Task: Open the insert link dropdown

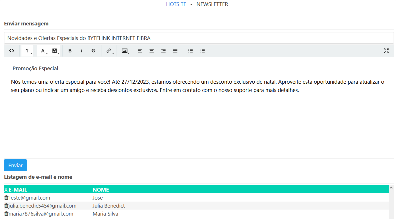Action: coord(109,51)
